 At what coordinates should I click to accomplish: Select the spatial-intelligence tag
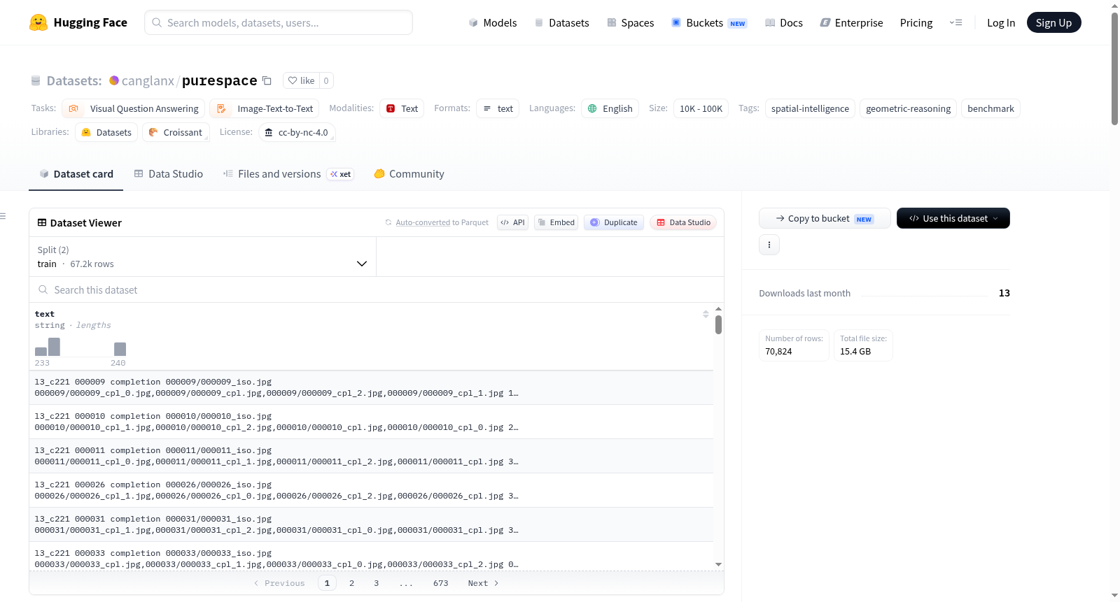[x=810, y=108]
